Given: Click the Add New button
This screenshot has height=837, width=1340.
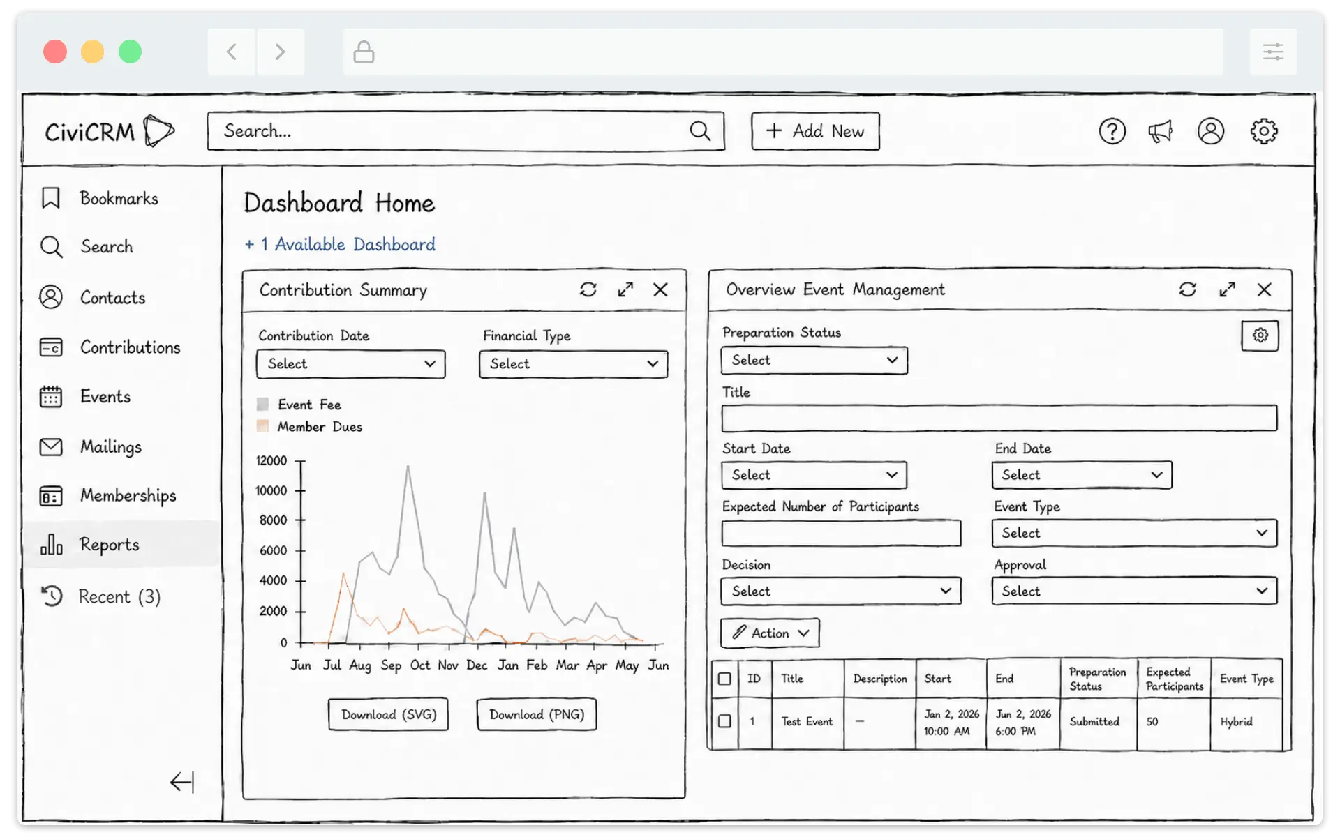Looking at the screenshot, I should pos(815,131).
